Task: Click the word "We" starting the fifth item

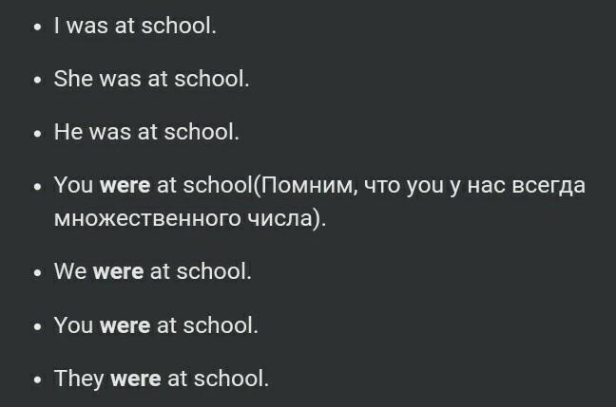Action: coord(70,271)
